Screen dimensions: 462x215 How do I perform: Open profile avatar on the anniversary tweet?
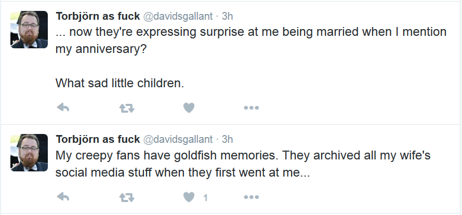[29, 30]
